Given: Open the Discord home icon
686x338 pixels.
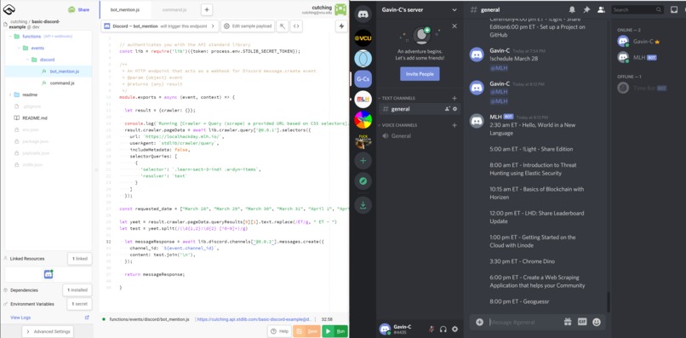Looking at the screenshot, I should coord(363,14).
